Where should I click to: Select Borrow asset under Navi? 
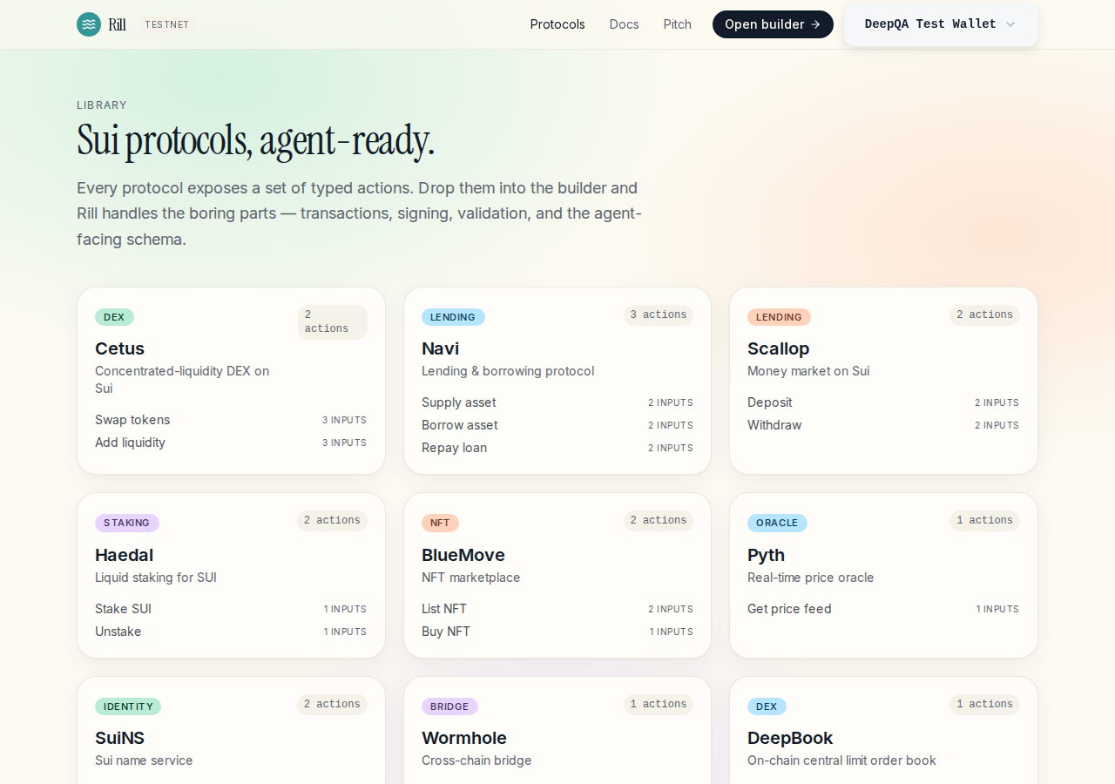(557, 425)
